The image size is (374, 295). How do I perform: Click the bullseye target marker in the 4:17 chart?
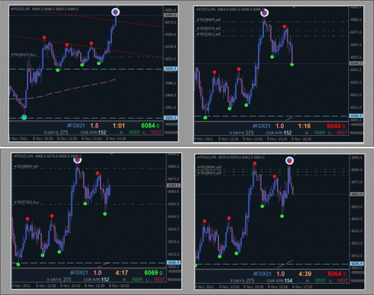(78, 160)
